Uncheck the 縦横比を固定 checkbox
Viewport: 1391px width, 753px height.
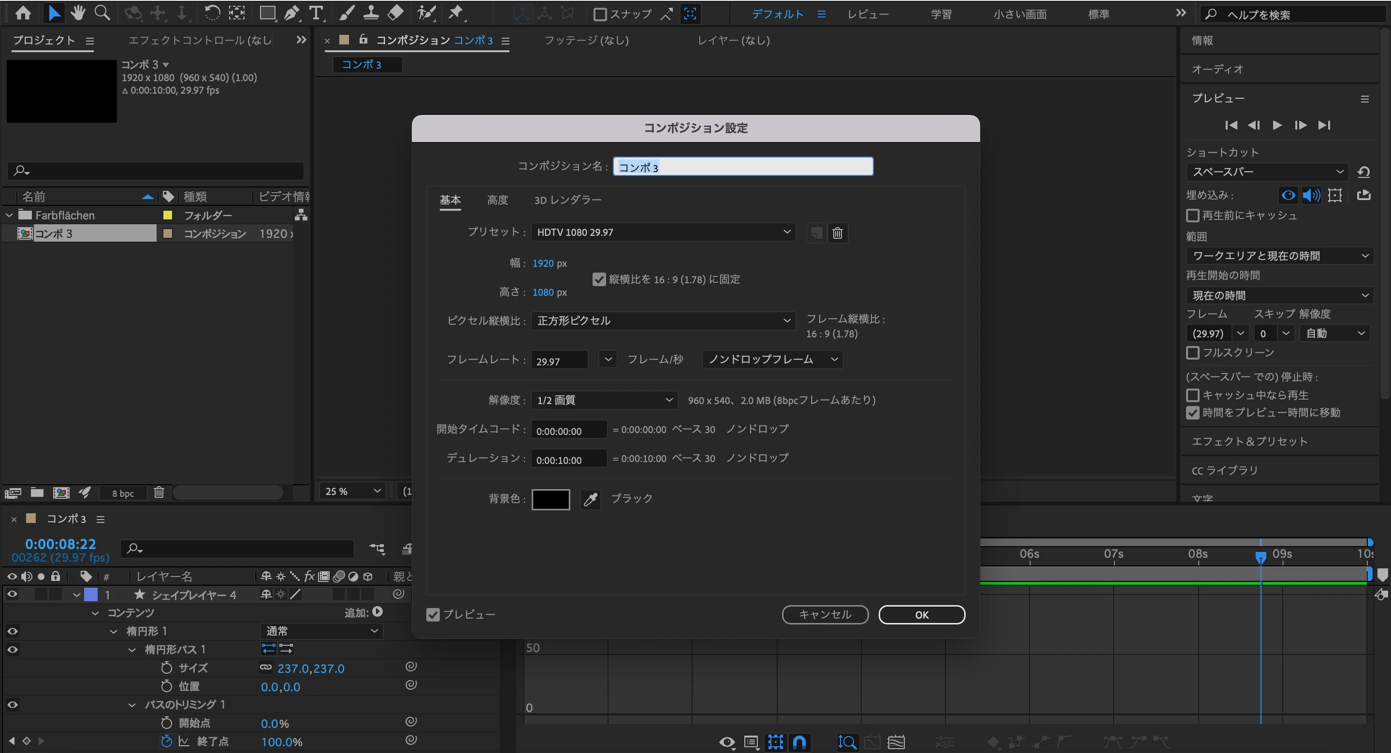click(599, 279)
